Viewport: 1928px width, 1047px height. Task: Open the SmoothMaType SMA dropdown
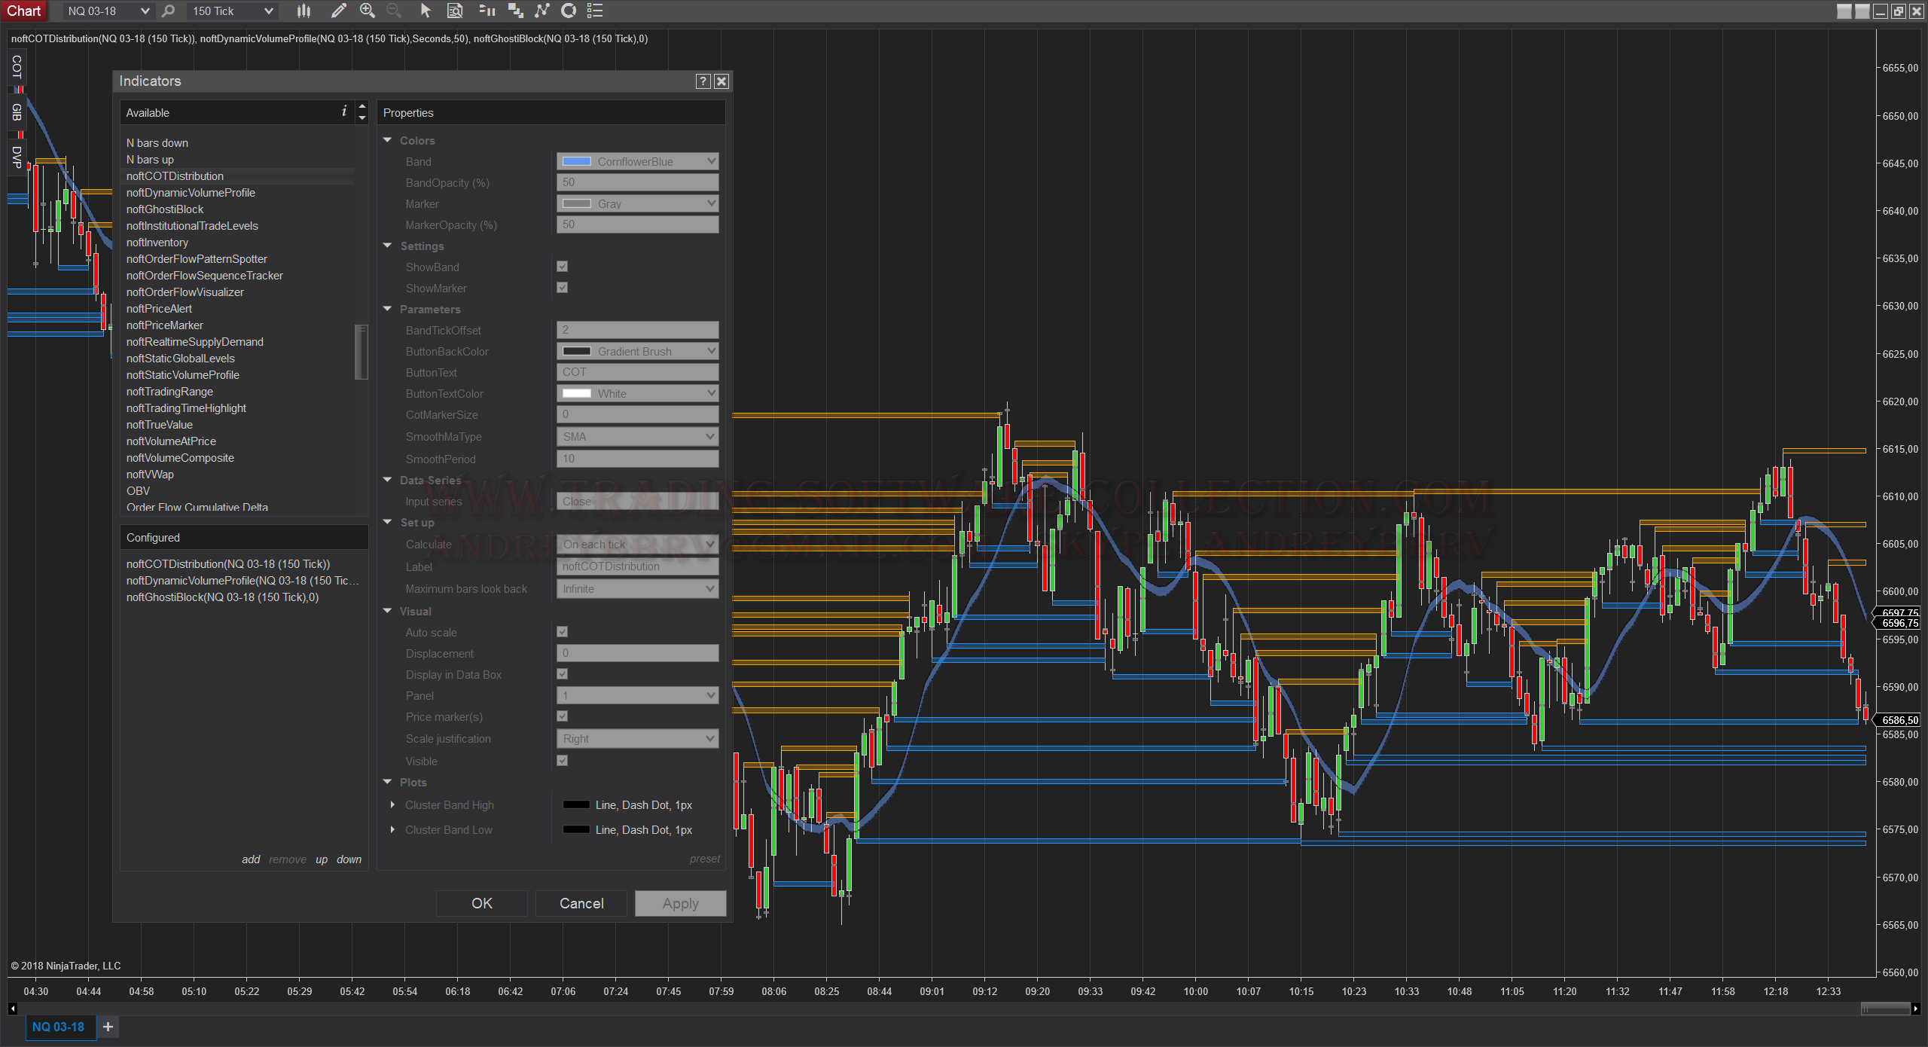pos(637,437)
